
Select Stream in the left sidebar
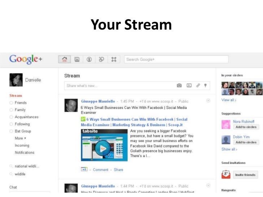coord(16,96)
